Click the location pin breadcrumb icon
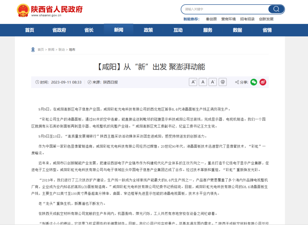Image resolution: width=308 pixels, height=225 pixels. (x=33, y=49)
